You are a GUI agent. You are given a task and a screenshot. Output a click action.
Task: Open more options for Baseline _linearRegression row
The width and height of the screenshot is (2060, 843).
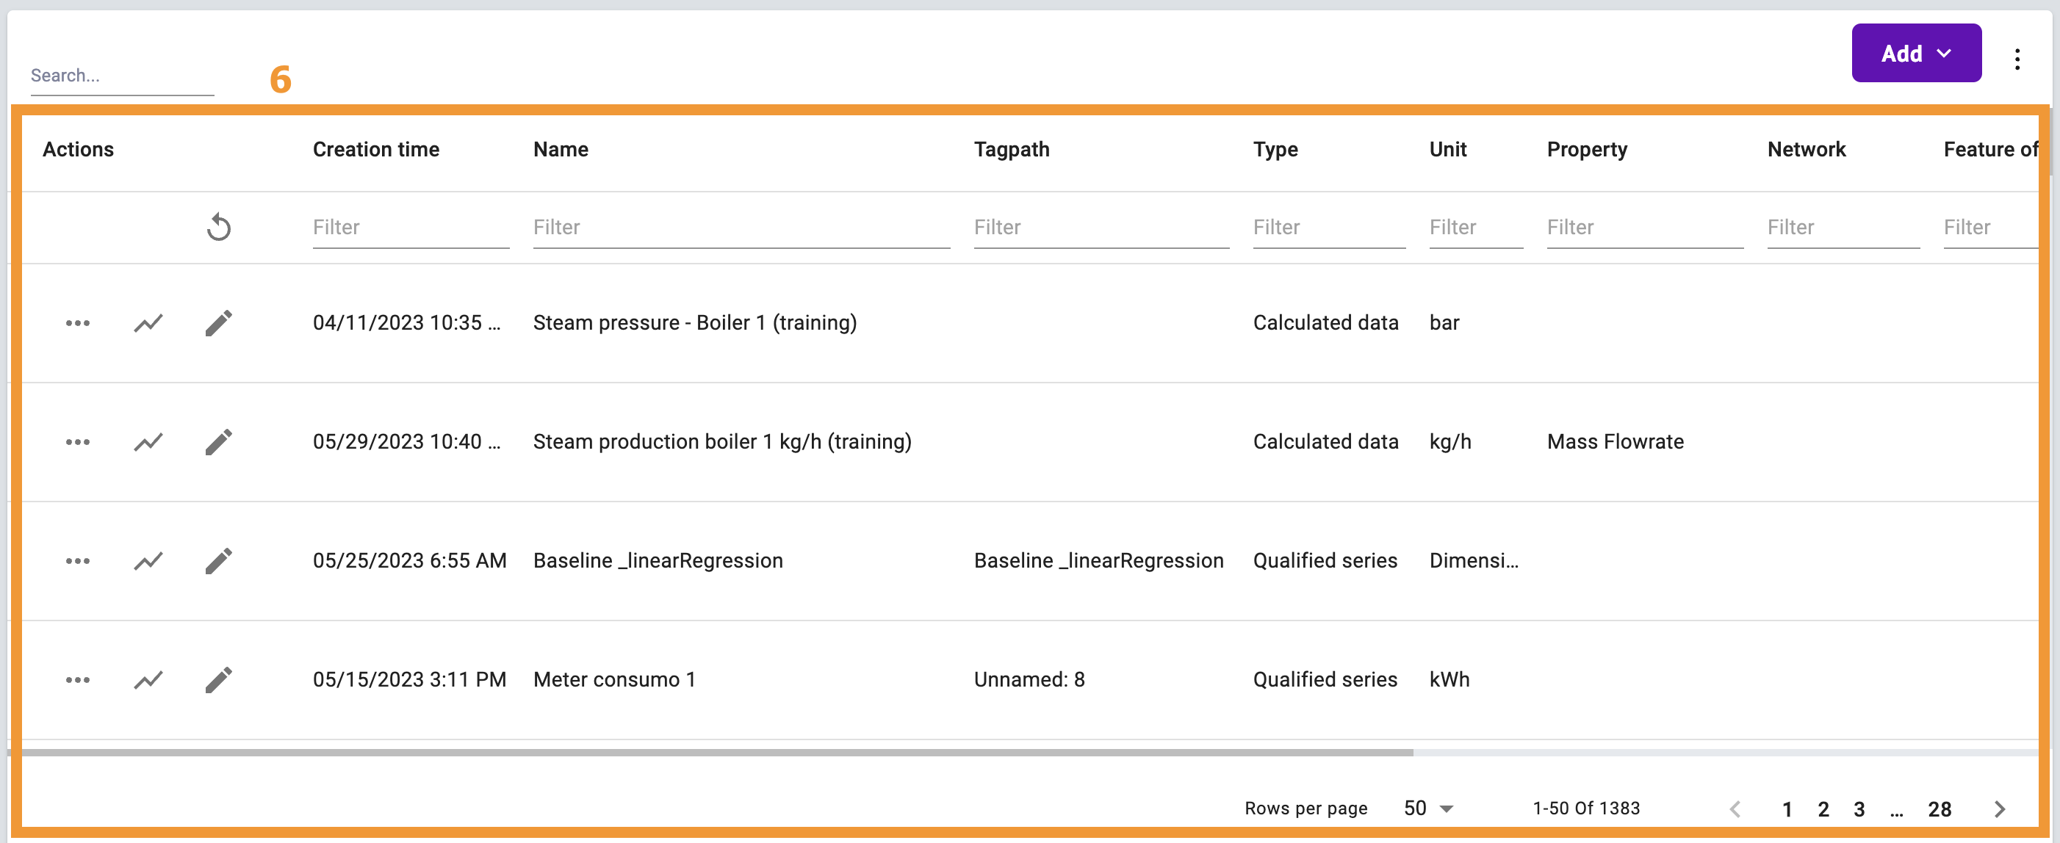tap(78, 561)
